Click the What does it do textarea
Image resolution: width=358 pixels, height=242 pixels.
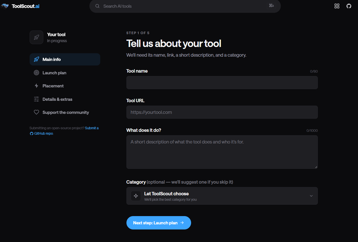click(222, 152)
